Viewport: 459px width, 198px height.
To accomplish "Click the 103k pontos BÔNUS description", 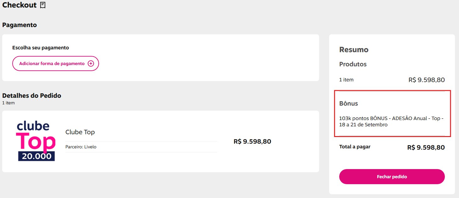I will [x=391, y=122].
